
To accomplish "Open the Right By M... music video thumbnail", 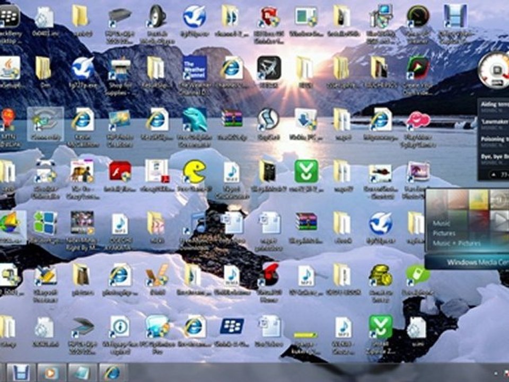I will tap(82, 223).
